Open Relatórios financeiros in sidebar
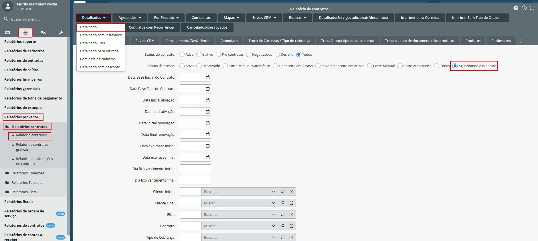This screenshot has width=538, height=241. pyautogui.click(x=23, y=79)
